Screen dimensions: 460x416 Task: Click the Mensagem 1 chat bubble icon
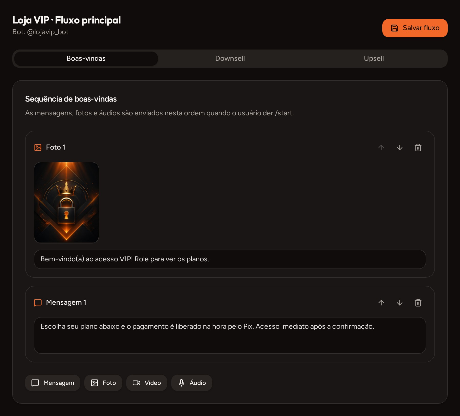pos(38,303)
